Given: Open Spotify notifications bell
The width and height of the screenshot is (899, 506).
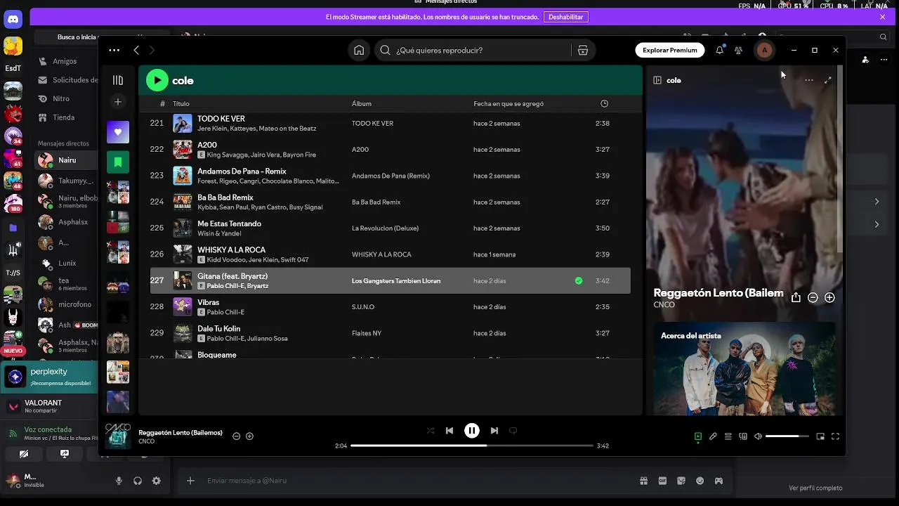Looking at the screenshot, I should pos(719,50).
